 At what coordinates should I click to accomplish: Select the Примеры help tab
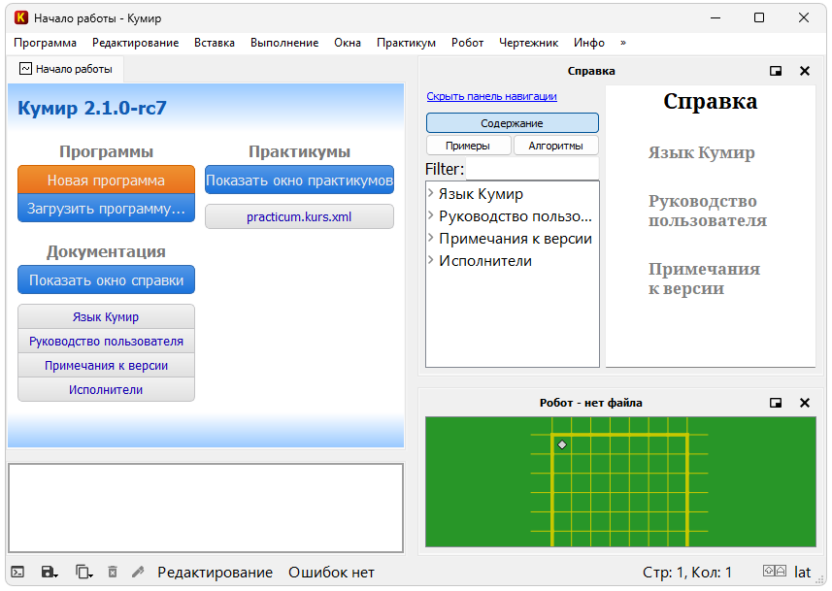tap(468, 146)
